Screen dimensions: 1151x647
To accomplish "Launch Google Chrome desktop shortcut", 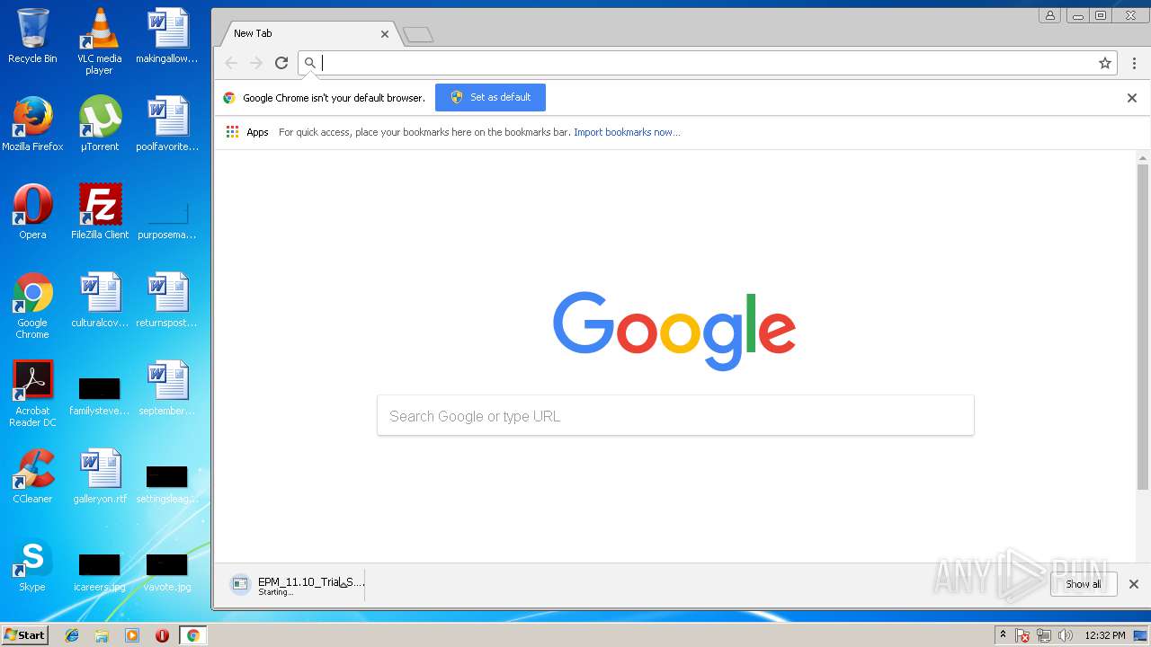I will (x=32, y=306).
